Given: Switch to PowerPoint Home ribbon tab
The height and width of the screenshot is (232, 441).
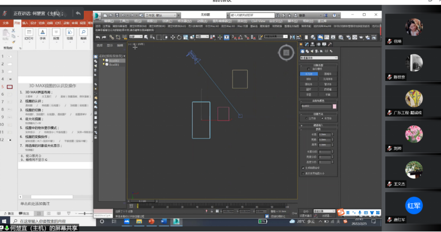Looking at the screenshot, I should click(17, 23).
